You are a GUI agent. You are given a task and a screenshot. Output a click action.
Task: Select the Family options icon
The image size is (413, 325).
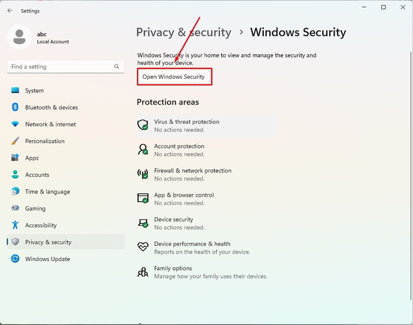143,272
